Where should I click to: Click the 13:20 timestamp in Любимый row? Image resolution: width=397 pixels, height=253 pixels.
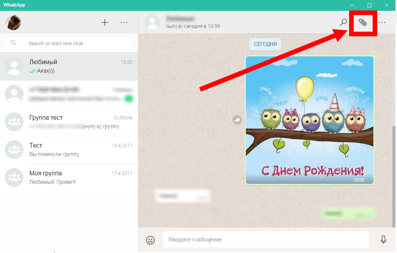point(126,62)
